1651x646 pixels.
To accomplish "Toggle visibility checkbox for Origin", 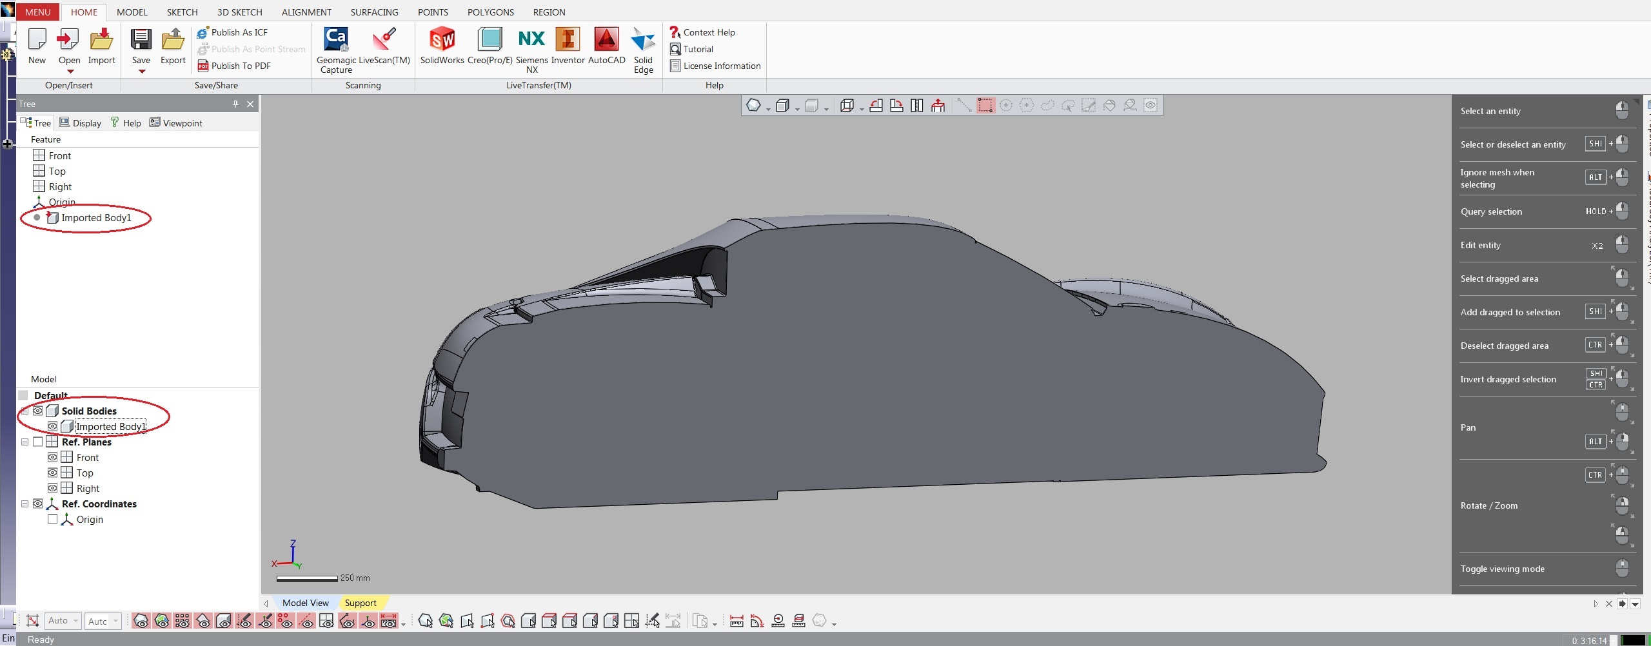I will [53, 519].
